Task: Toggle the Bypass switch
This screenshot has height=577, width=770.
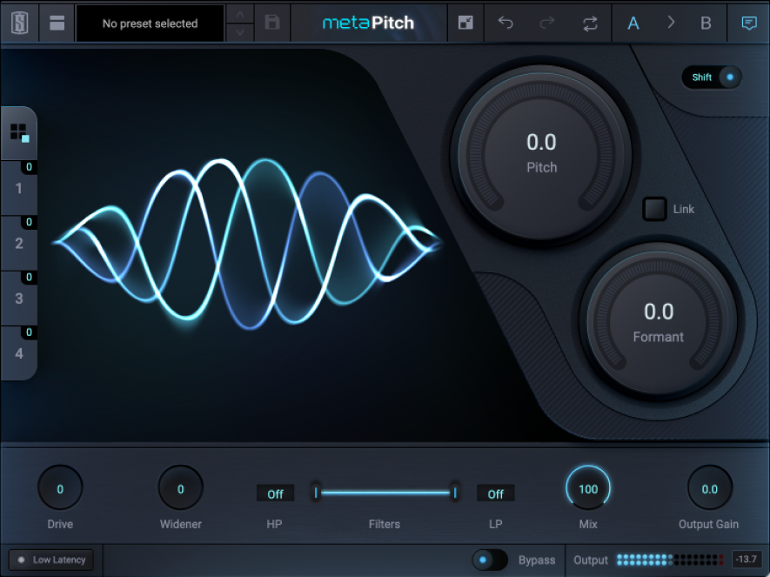Action: [490, 560]
